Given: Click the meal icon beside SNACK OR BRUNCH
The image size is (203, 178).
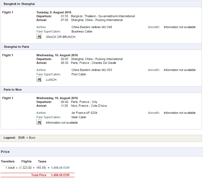Looking at the screenshot, I should point(39,37).
